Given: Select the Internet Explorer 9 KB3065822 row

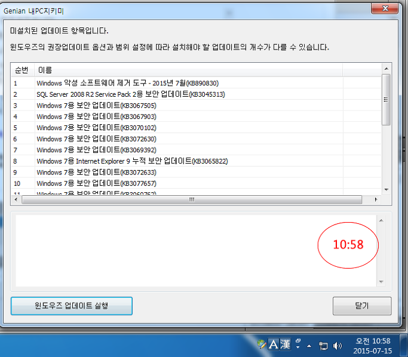Looking at the screenshot, I should tap(196, 161).
